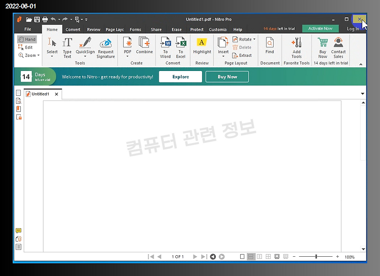This screenshot has height=276, width=380.
Task: Close the Untitled1 document tab
Action: 56,94
